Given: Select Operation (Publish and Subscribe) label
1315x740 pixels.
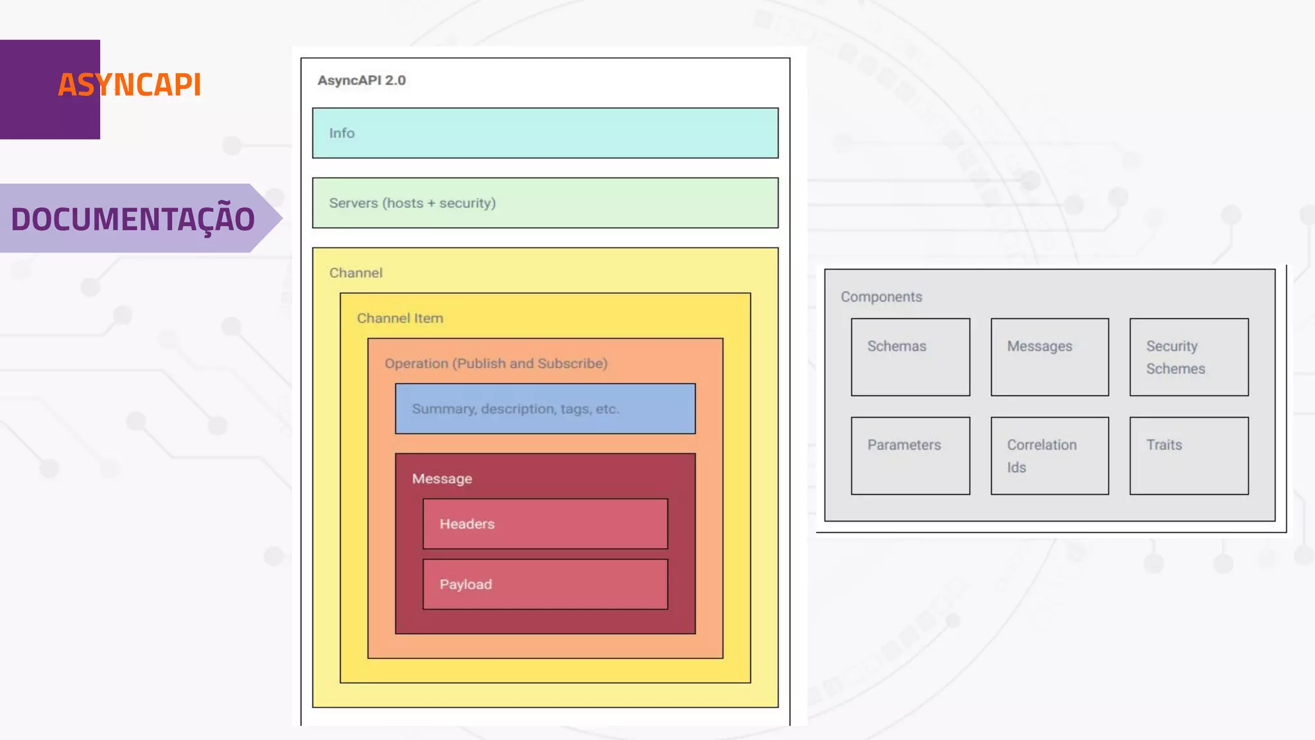Looking at the screenshot, I should (496, 364).
